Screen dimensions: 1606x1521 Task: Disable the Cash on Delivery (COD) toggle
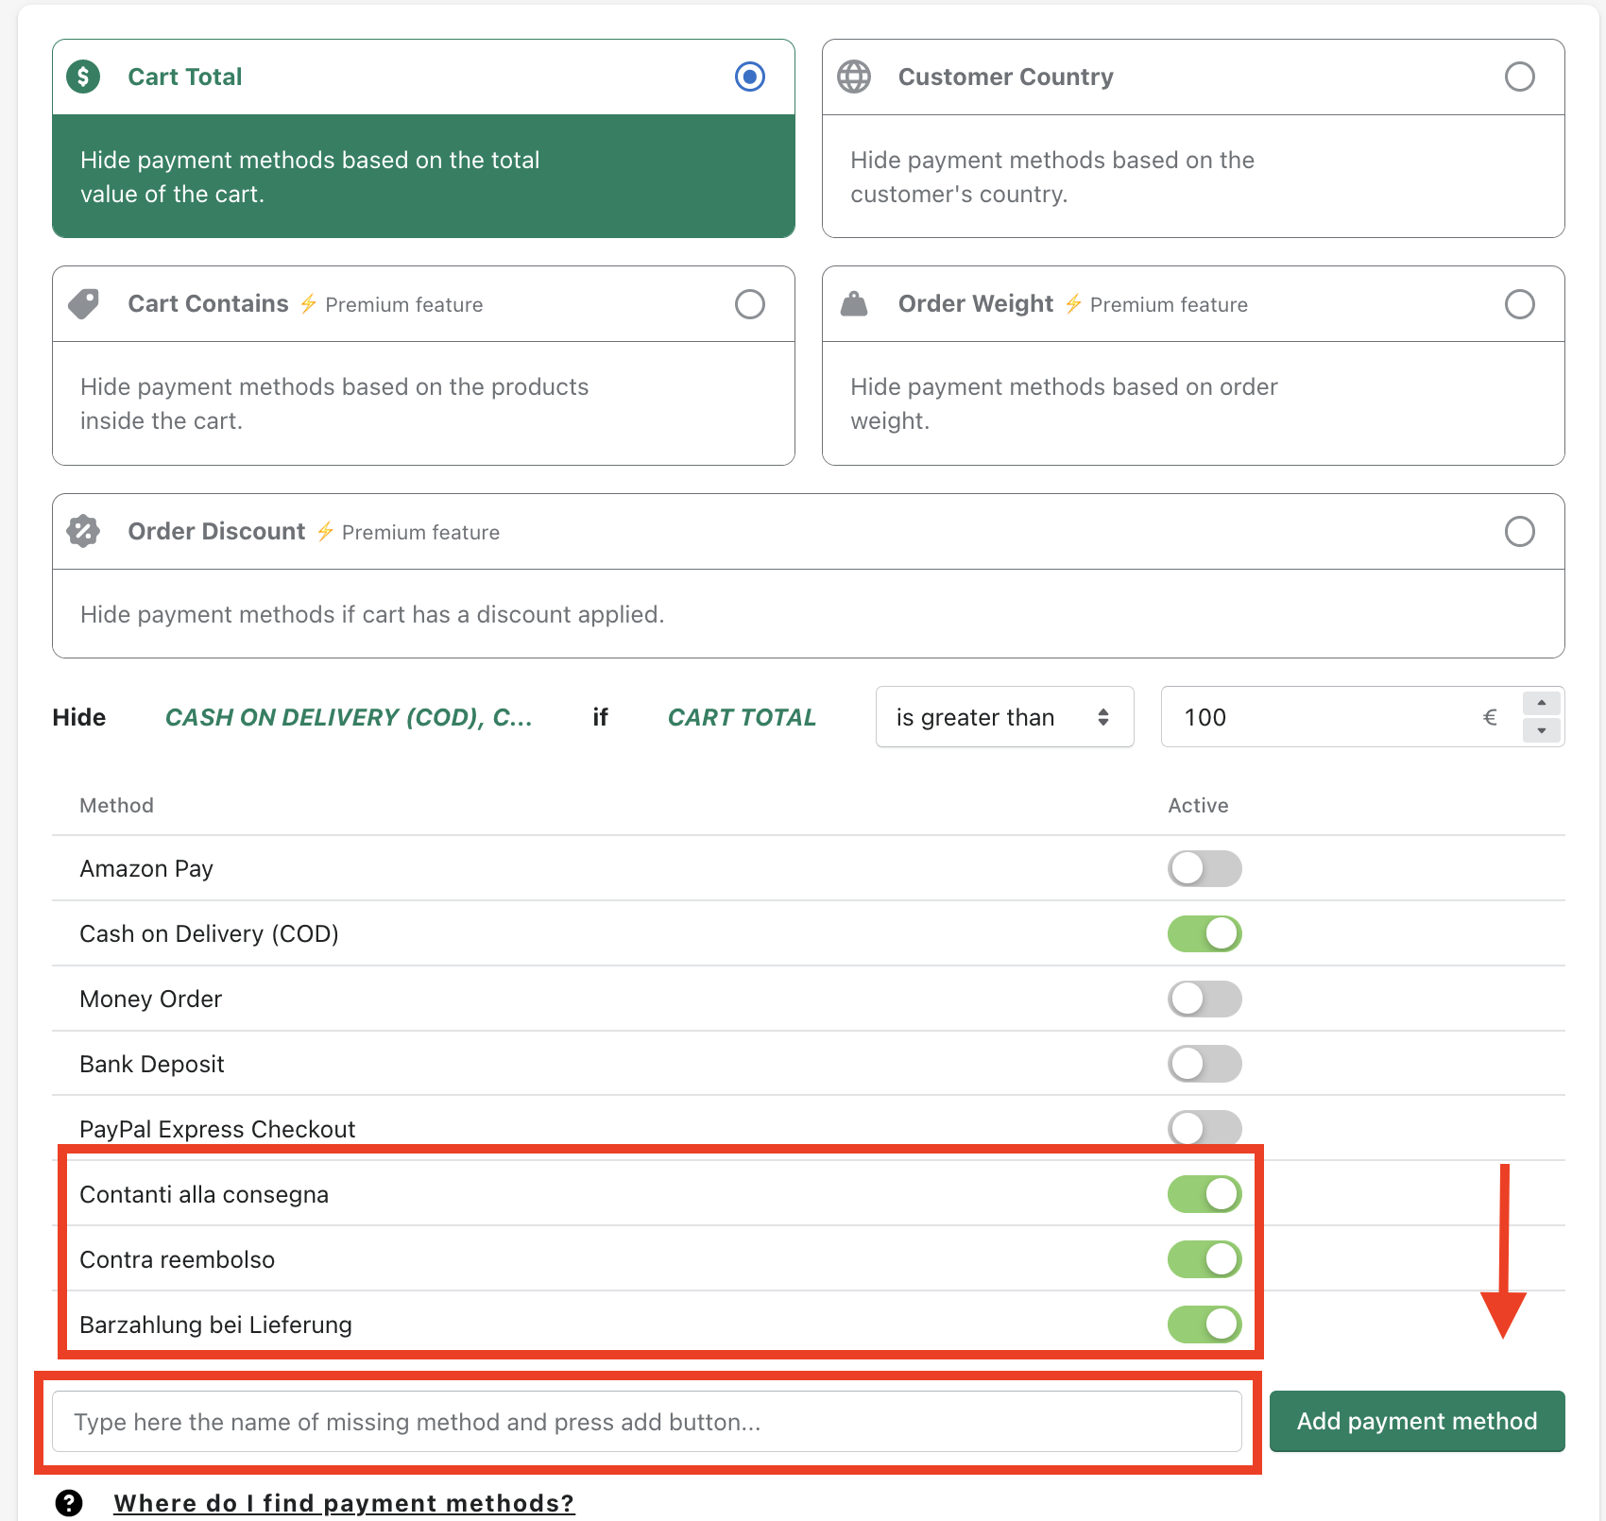point(1204,933)
